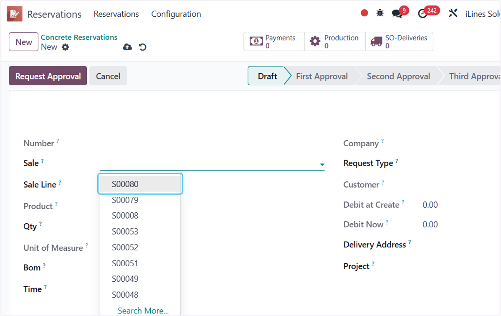Image resolution: width=501 pixels, height=316 pixels.
Task: Show help tooltip for Customer field
Action: click(x=383, y=183)
